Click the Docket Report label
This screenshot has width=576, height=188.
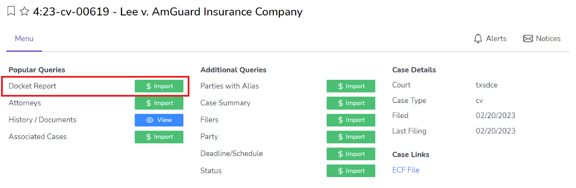pyautogui.click(x=32, y=86)
